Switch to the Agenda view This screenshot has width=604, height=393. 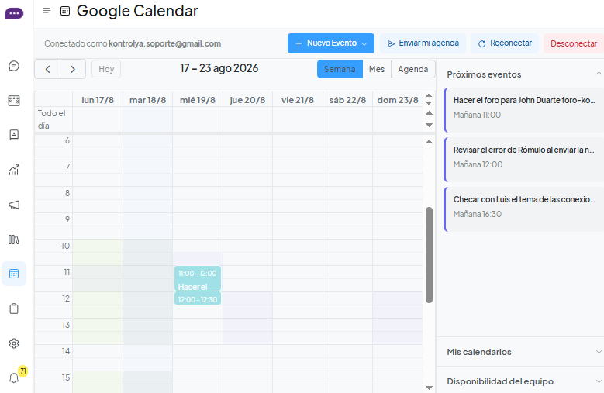coord(413,69)
